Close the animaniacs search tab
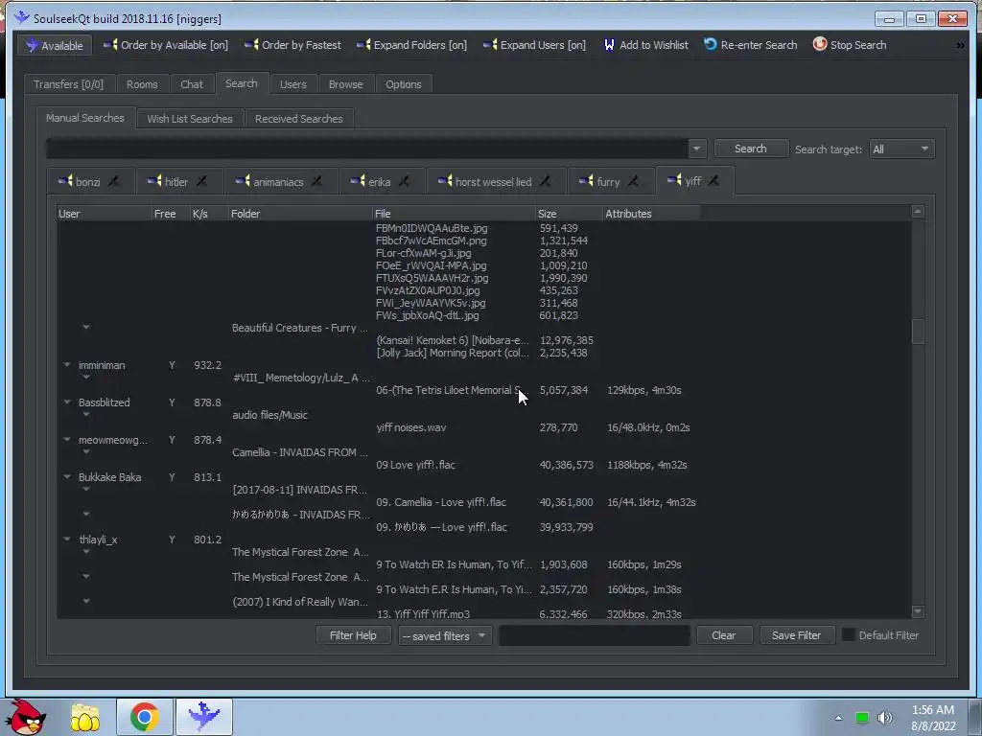982x736 pixels. 316,181
